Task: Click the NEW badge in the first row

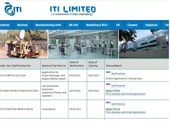Action: pyautogui.click(x=108, y=72)
